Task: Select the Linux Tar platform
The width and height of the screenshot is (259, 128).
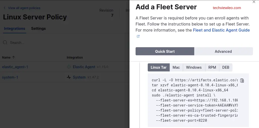Action: (x=159, y=67)
